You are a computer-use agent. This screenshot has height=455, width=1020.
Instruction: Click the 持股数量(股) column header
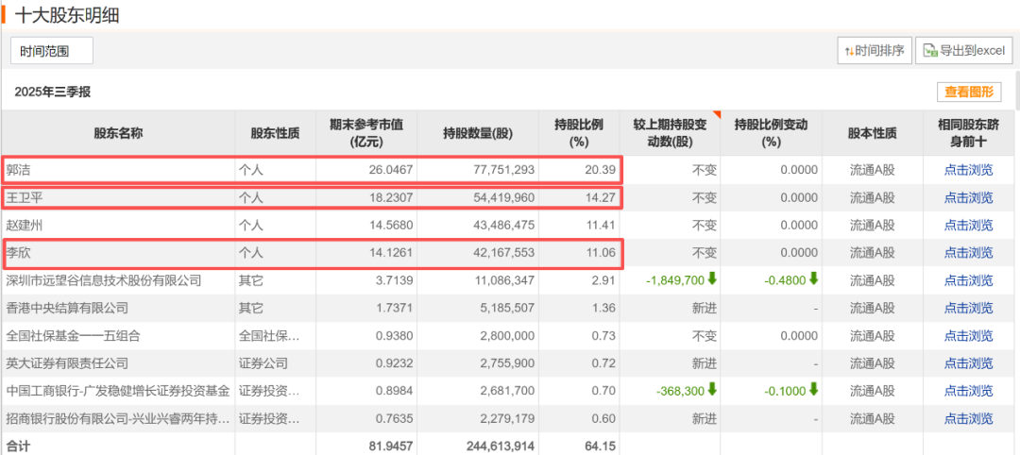pos(479,133)
